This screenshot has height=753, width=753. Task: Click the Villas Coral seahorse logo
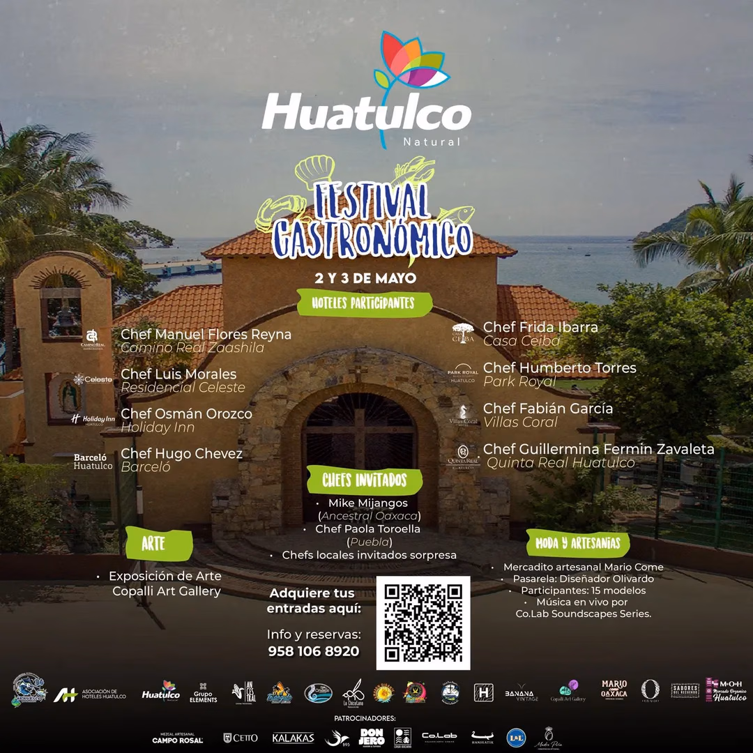click(x=463, y=415)
